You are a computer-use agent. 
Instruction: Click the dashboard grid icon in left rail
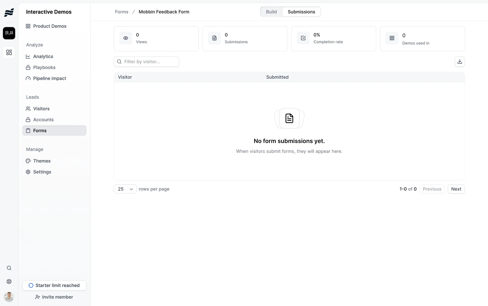coord(9,53)
